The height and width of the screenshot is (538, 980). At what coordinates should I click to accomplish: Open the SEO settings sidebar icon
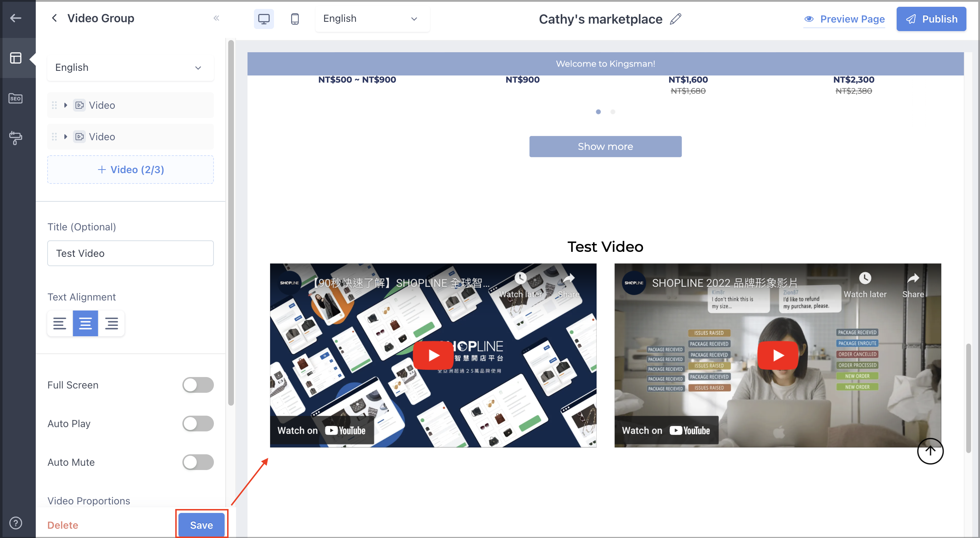16,98
